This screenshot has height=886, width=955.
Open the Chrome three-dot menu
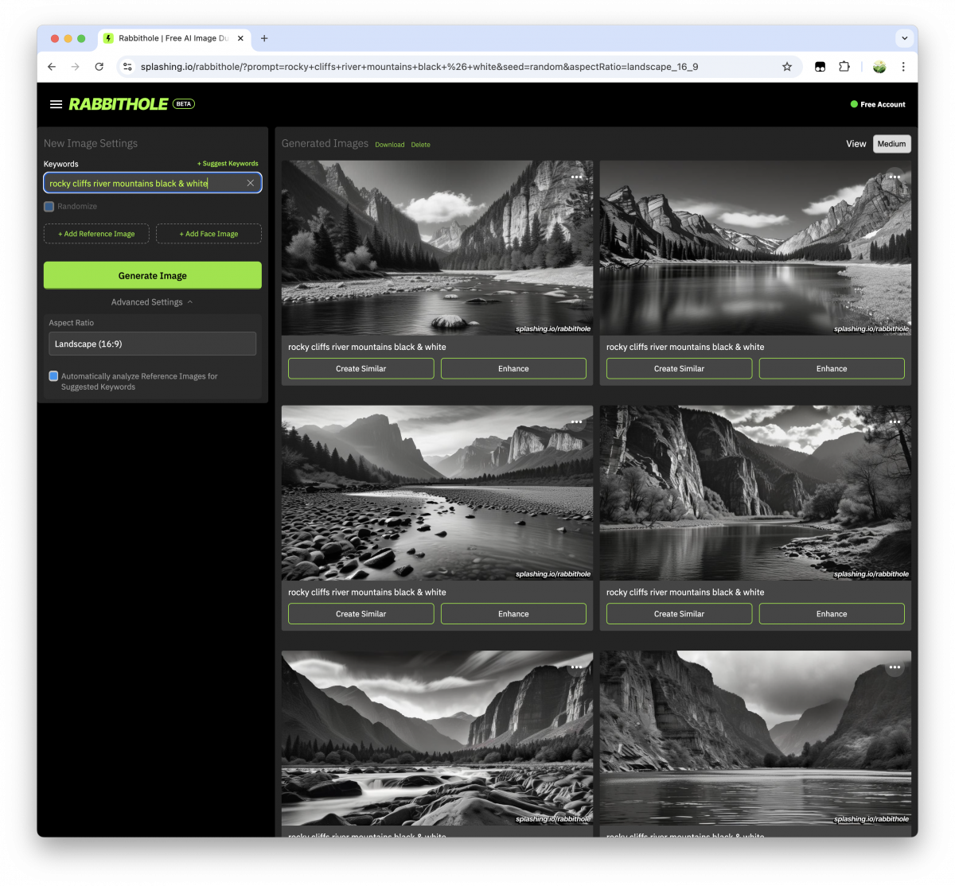903,67
